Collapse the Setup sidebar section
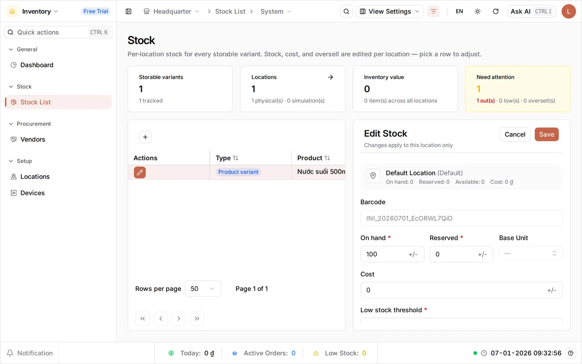 pos(20,161)
